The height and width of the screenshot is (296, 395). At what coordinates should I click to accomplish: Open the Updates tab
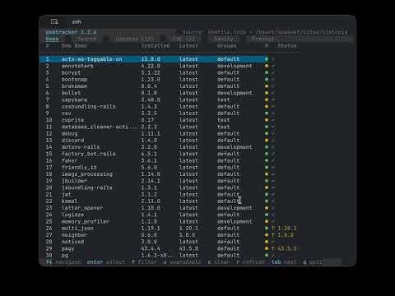134,39
